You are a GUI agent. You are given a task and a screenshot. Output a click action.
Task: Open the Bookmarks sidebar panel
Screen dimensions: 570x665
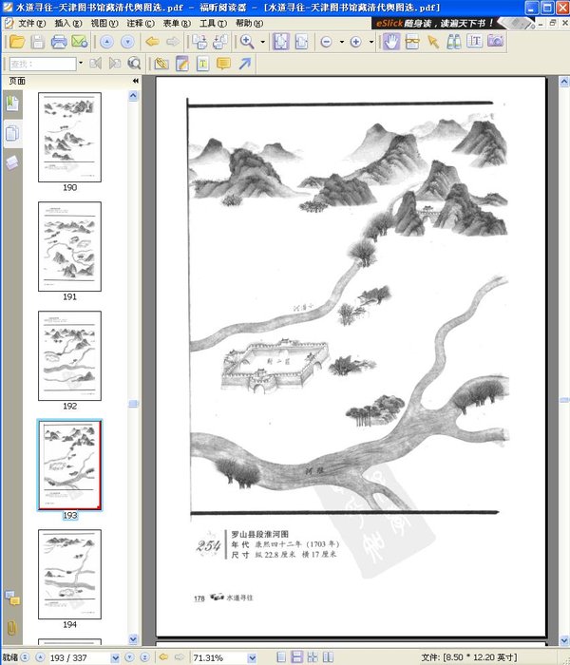click(x=12, y=103)
